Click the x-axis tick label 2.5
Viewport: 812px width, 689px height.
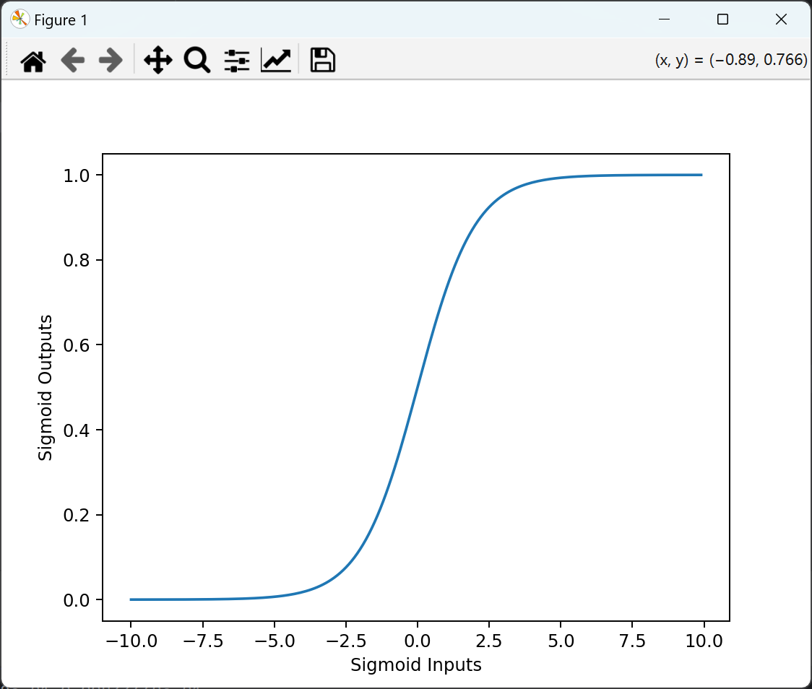489,641
